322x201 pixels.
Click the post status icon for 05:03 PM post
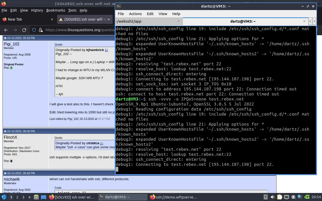pos(5,38)
